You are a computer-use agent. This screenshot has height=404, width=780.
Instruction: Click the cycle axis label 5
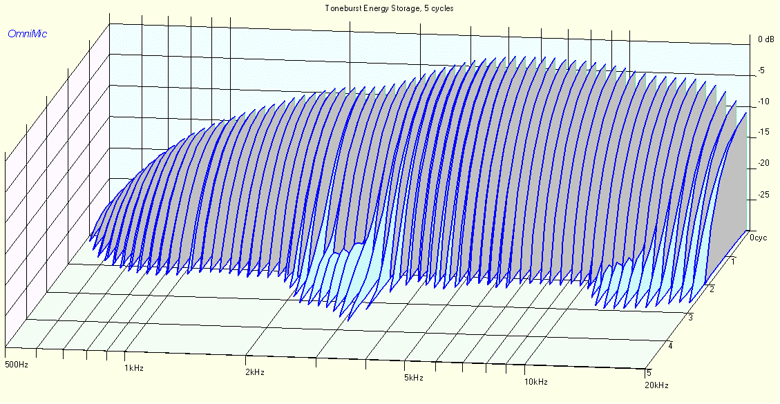[648, 372]
